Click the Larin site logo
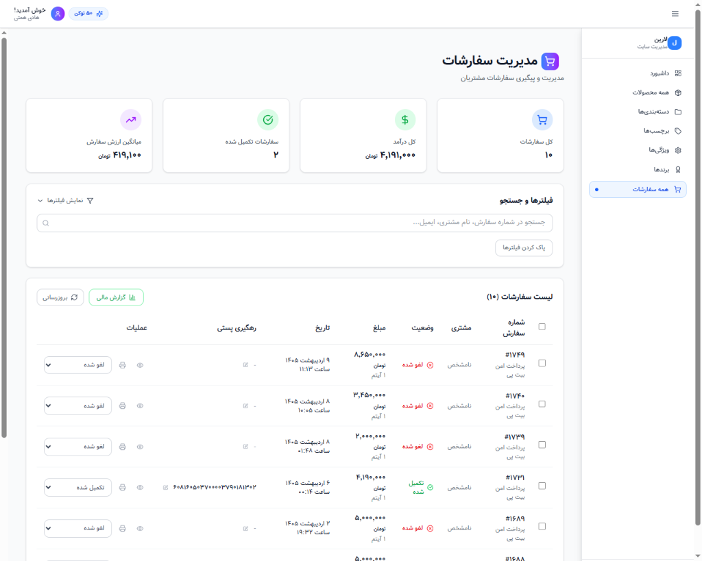The height and width of the screenshot is (561, 702). point(675,43)
